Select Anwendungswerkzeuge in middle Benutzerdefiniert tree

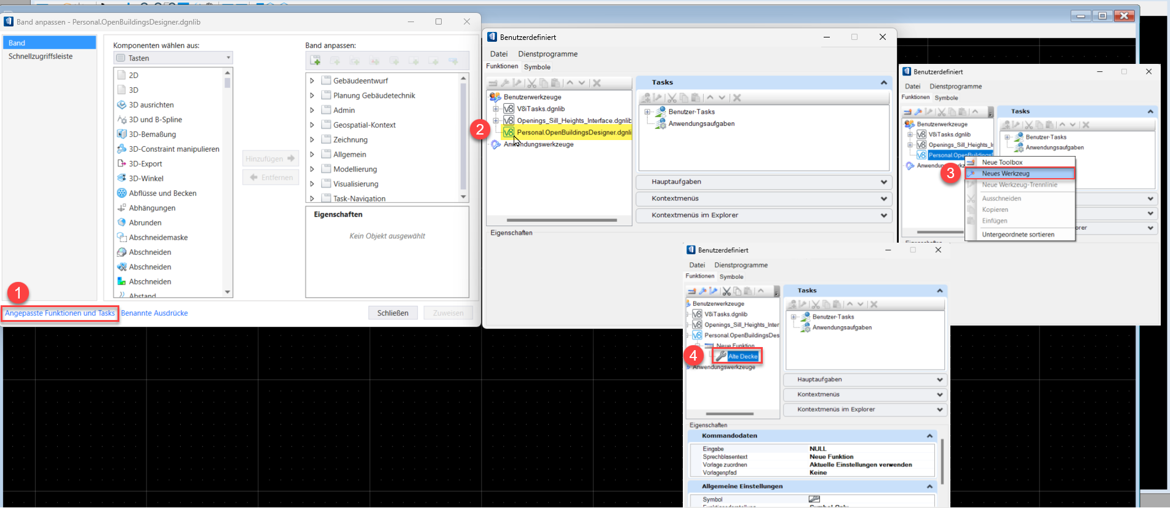[x=538, y=144]
